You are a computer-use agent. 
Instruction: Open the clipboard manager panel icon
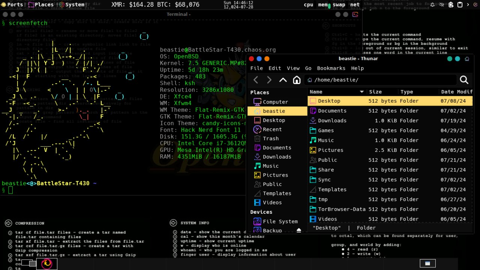[460, 5]
